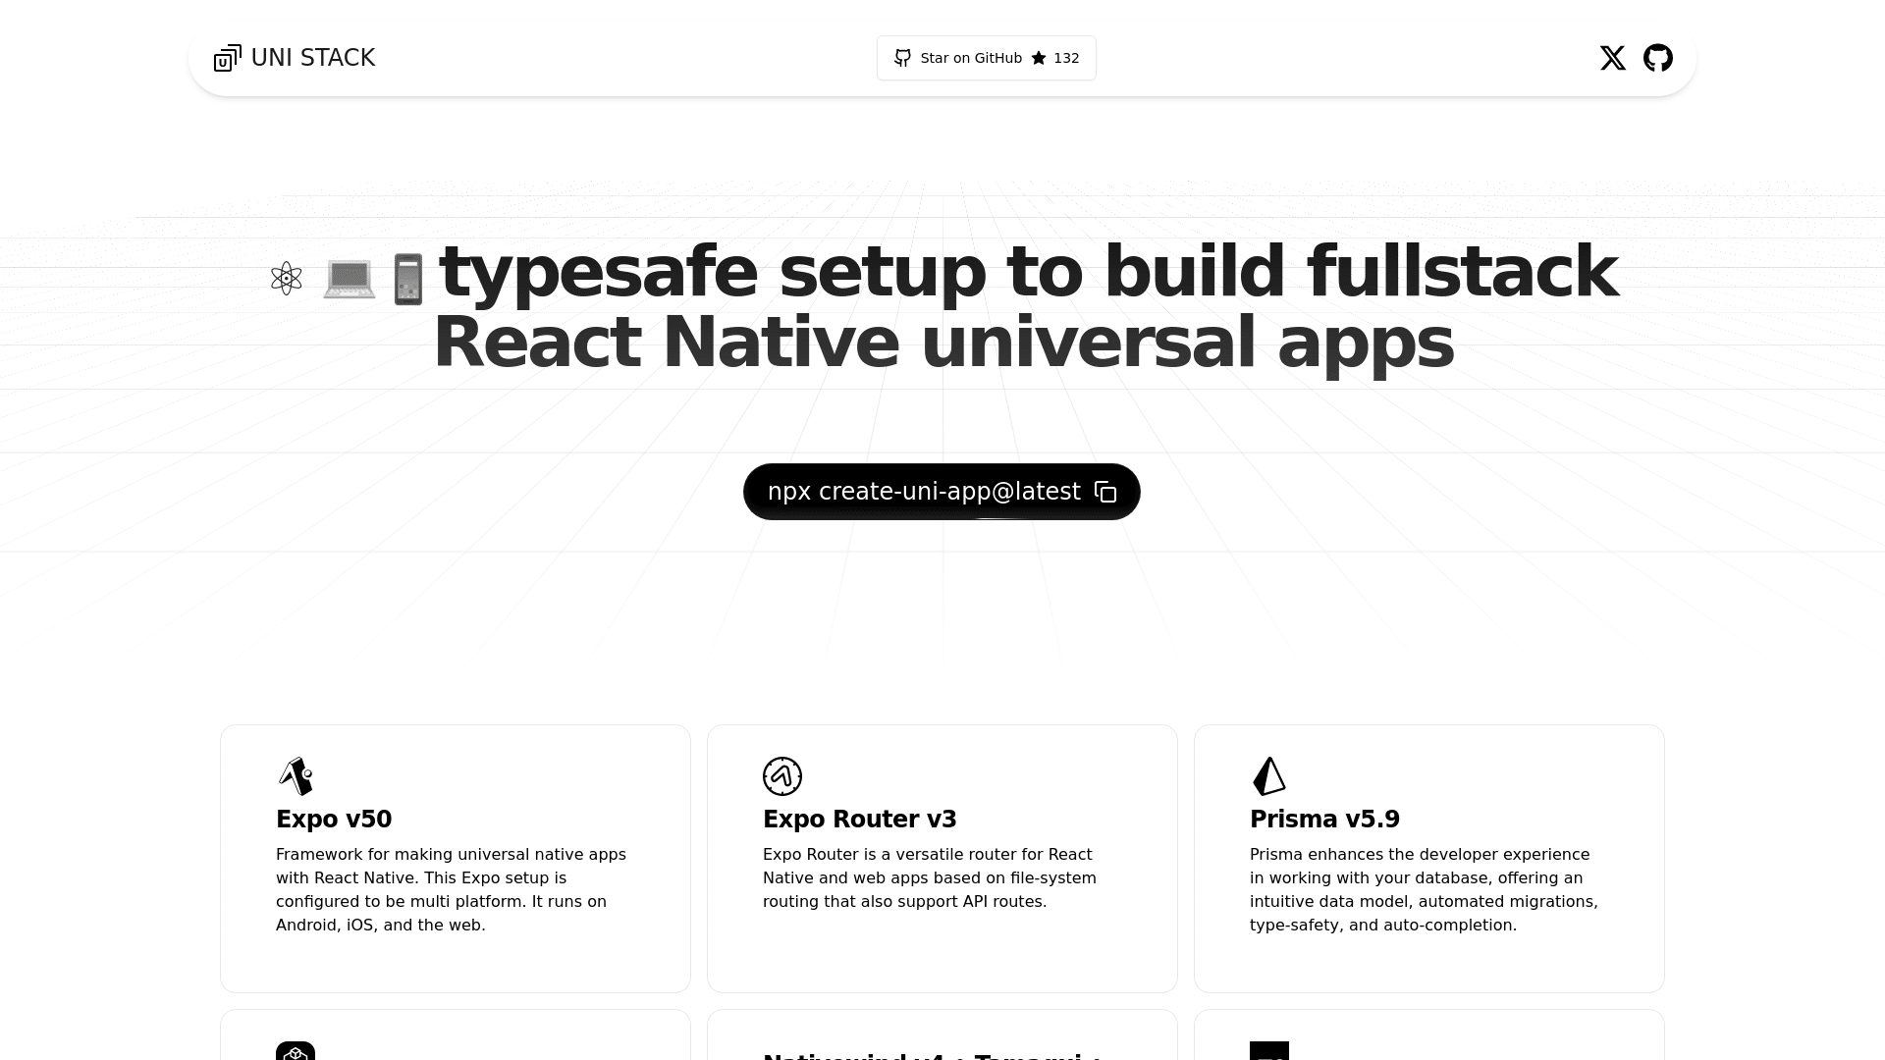Screen dimensions: 1885x1060
Task: Open the Expo Router v3 card heading
Action: 859,819
